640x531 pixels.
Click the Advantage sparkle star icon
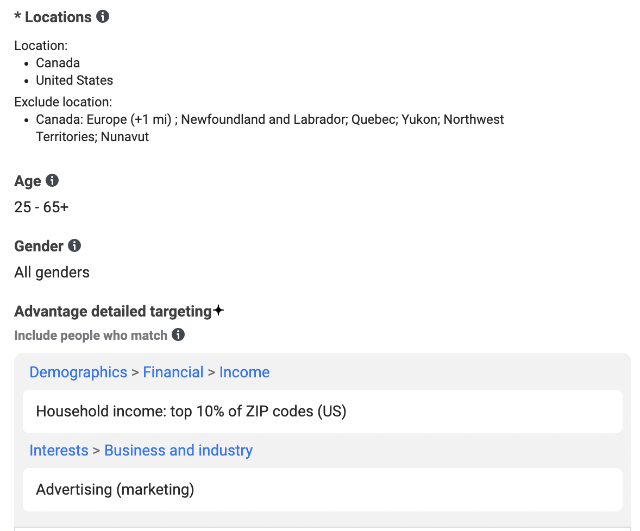(218, 311)
